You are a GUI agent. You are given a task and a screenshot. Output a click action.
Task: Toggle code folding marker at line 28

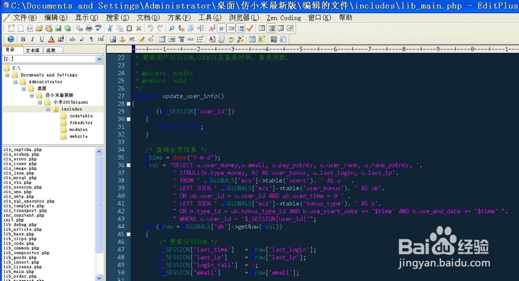click(128, 103)
